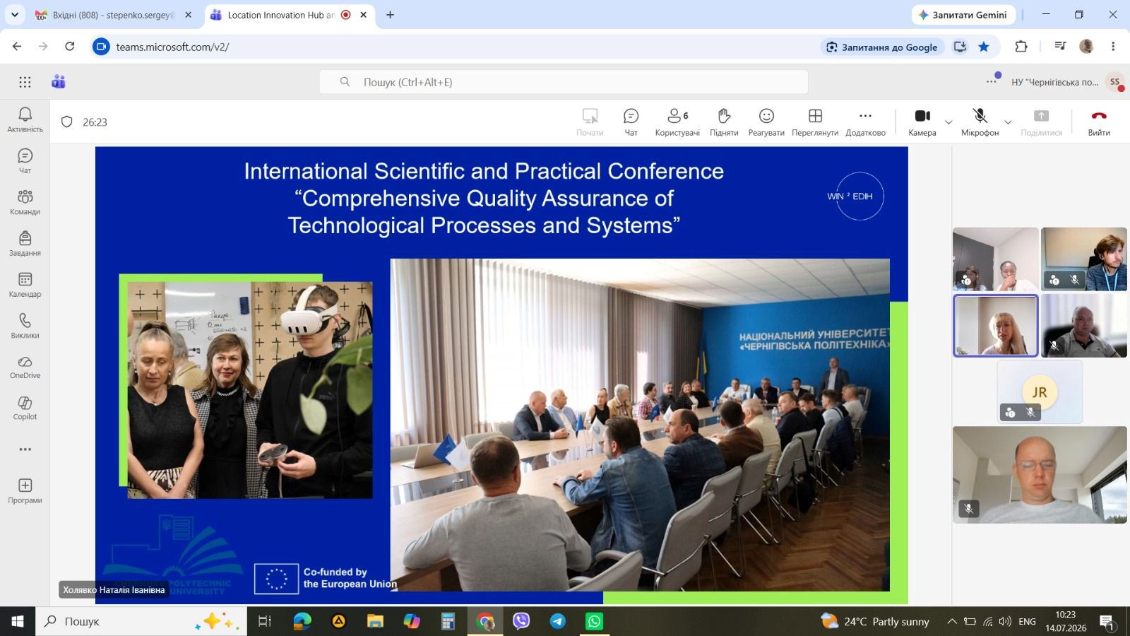Screen dimensions: 1130x636
Task: Open OneDrive in the left sidebar
Action: pos(25,367)
